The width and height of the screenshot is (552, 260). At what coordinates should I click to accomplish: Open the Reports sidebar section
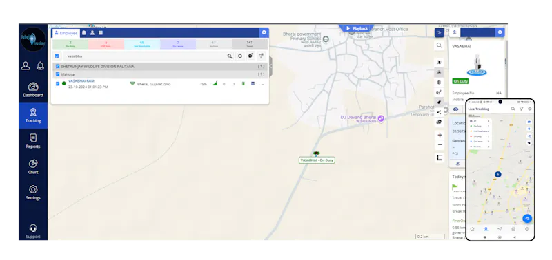pyautogui.click(x=33, y=141)
